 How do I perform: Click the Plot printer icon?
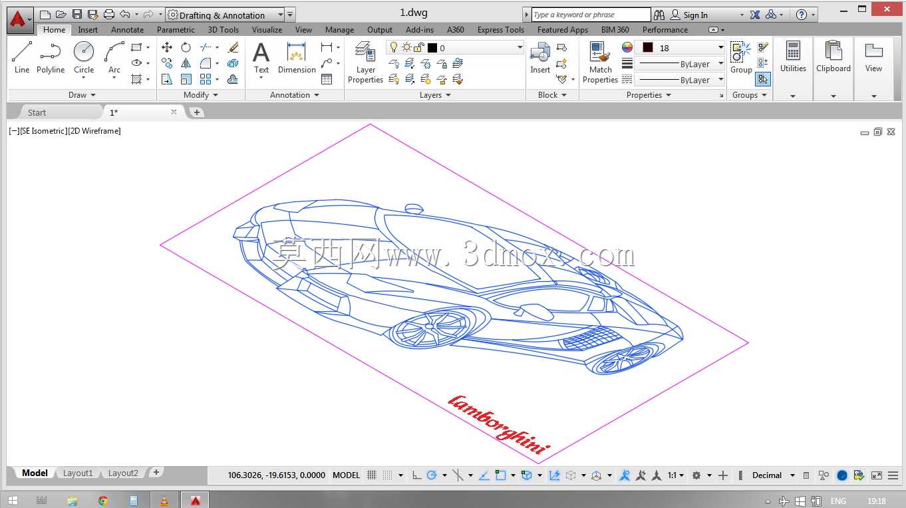pos(109,15)
